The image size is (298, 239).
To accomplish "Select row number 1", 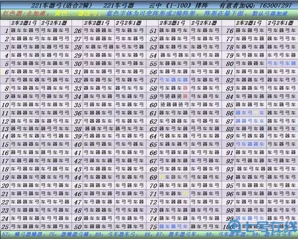I will pos(7,31).
